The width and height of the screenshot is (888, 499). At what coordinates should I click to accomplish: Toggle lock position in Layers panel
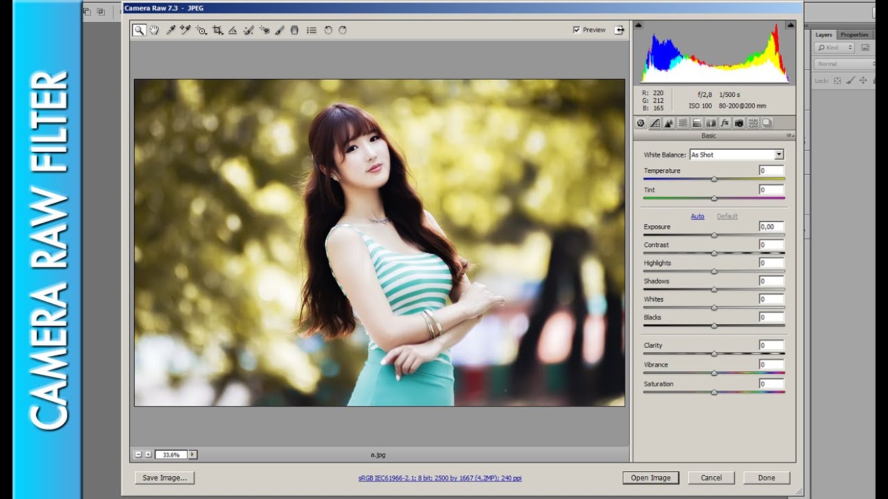[x=864, y=80]
